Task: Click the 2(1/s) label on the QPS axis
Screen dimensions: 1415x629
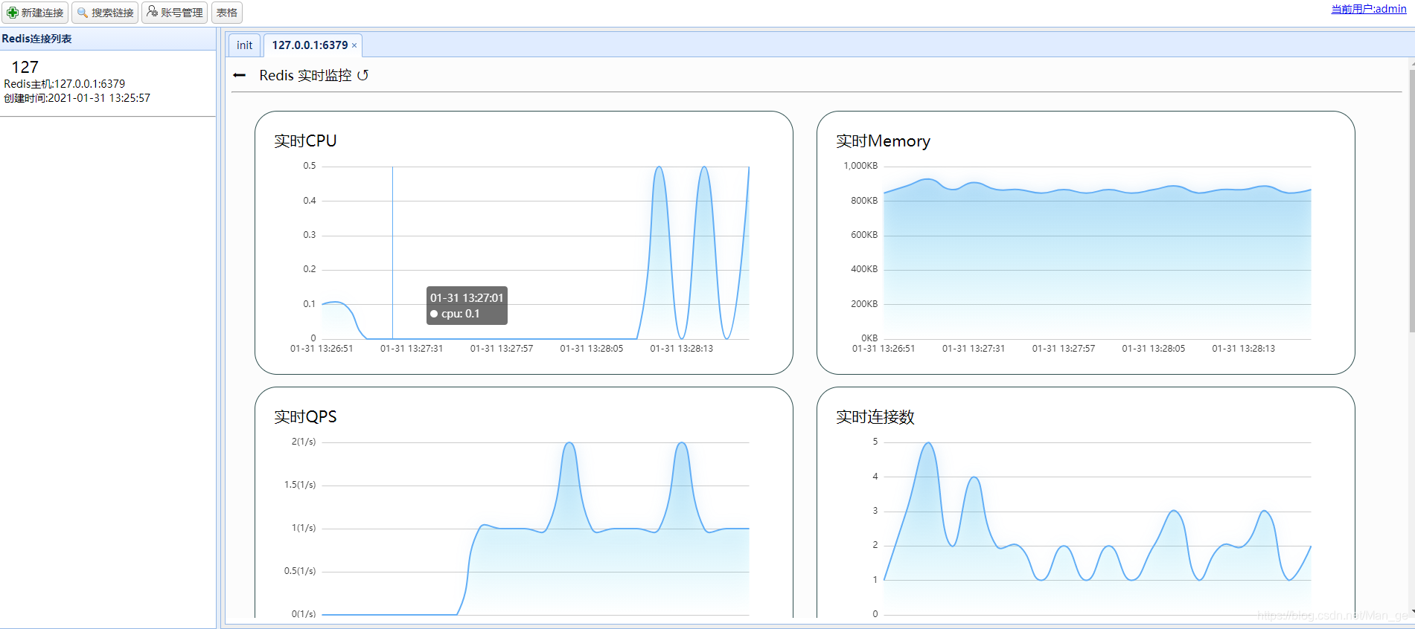Action: [x=304, y=442]
